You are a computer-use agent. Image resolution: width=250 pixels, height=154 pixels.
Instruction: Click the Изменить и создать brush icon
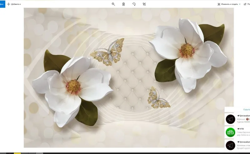(x=219, y=4)
